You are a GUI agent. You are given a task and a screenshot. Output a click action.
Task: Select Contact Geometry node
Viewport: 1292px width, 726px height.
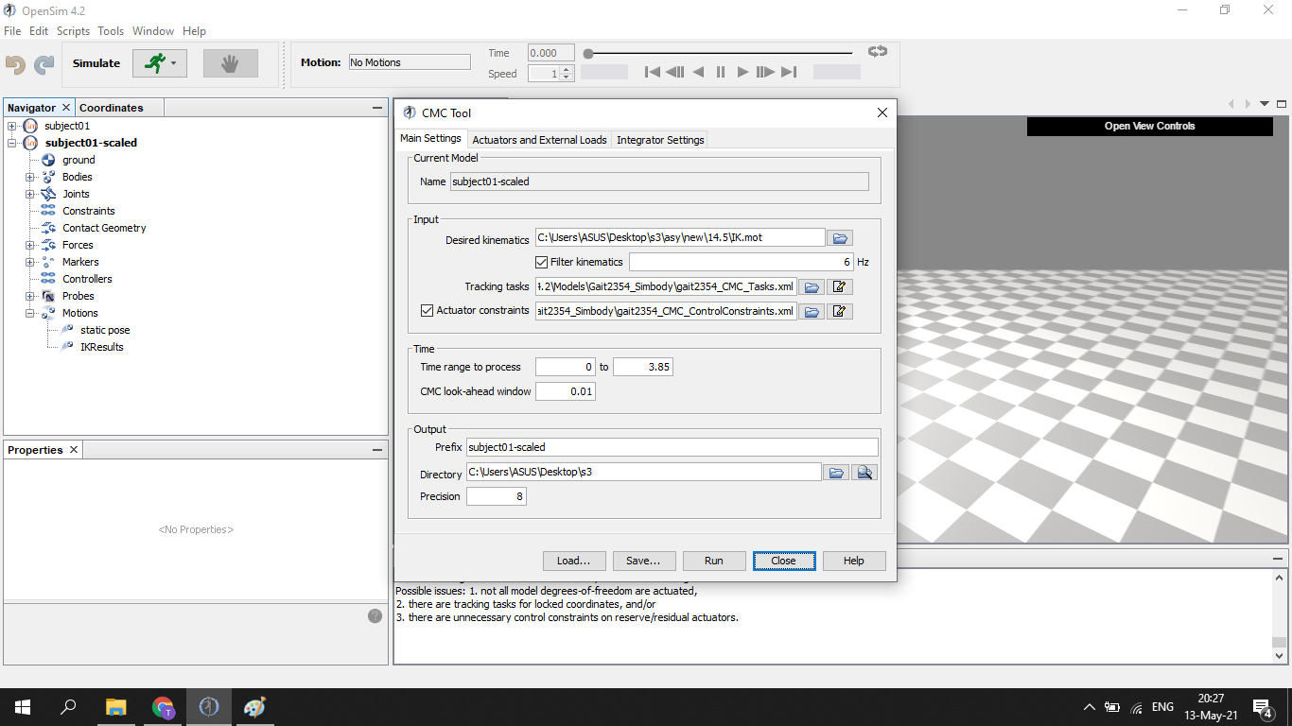(x=104, y=228)
